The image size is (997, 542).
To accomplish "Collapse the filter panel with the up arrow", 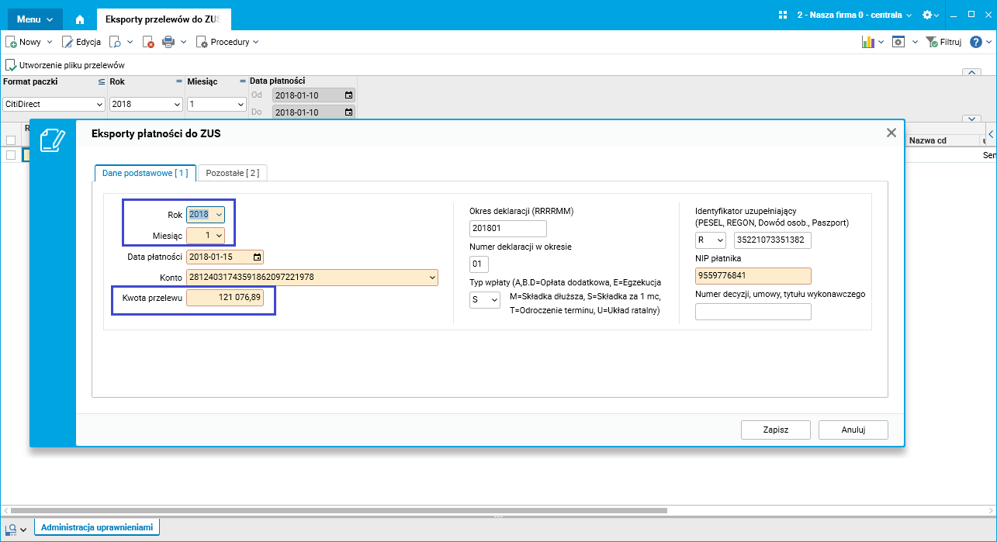I will coord(971,73).
